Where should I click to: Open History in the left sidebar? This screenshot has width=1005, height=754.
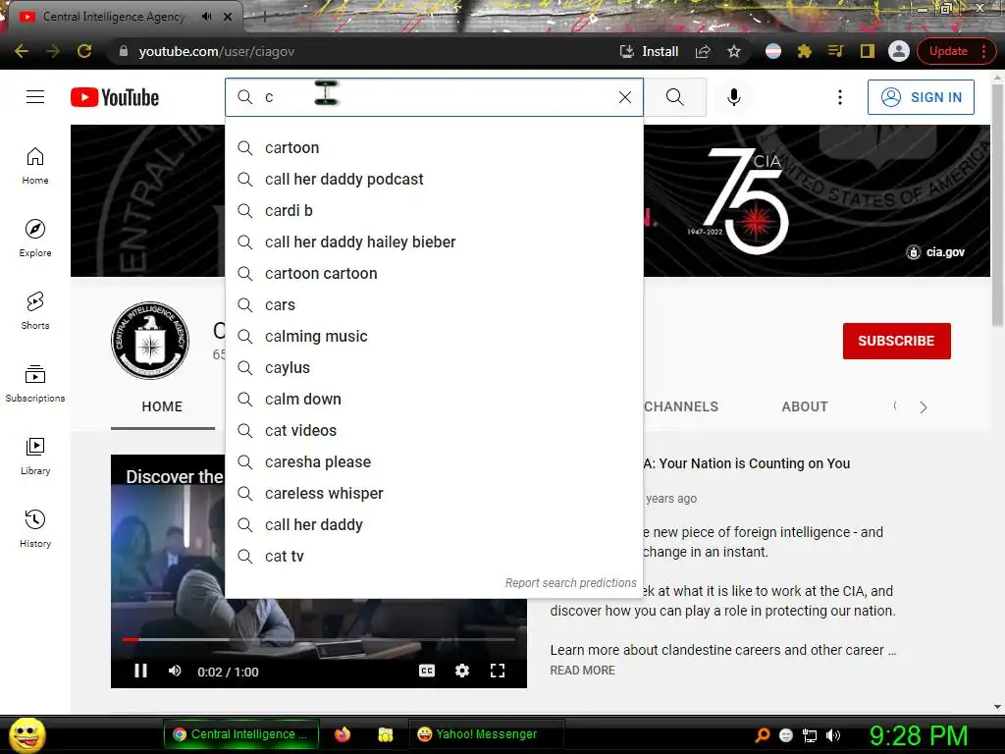point(35,528)
